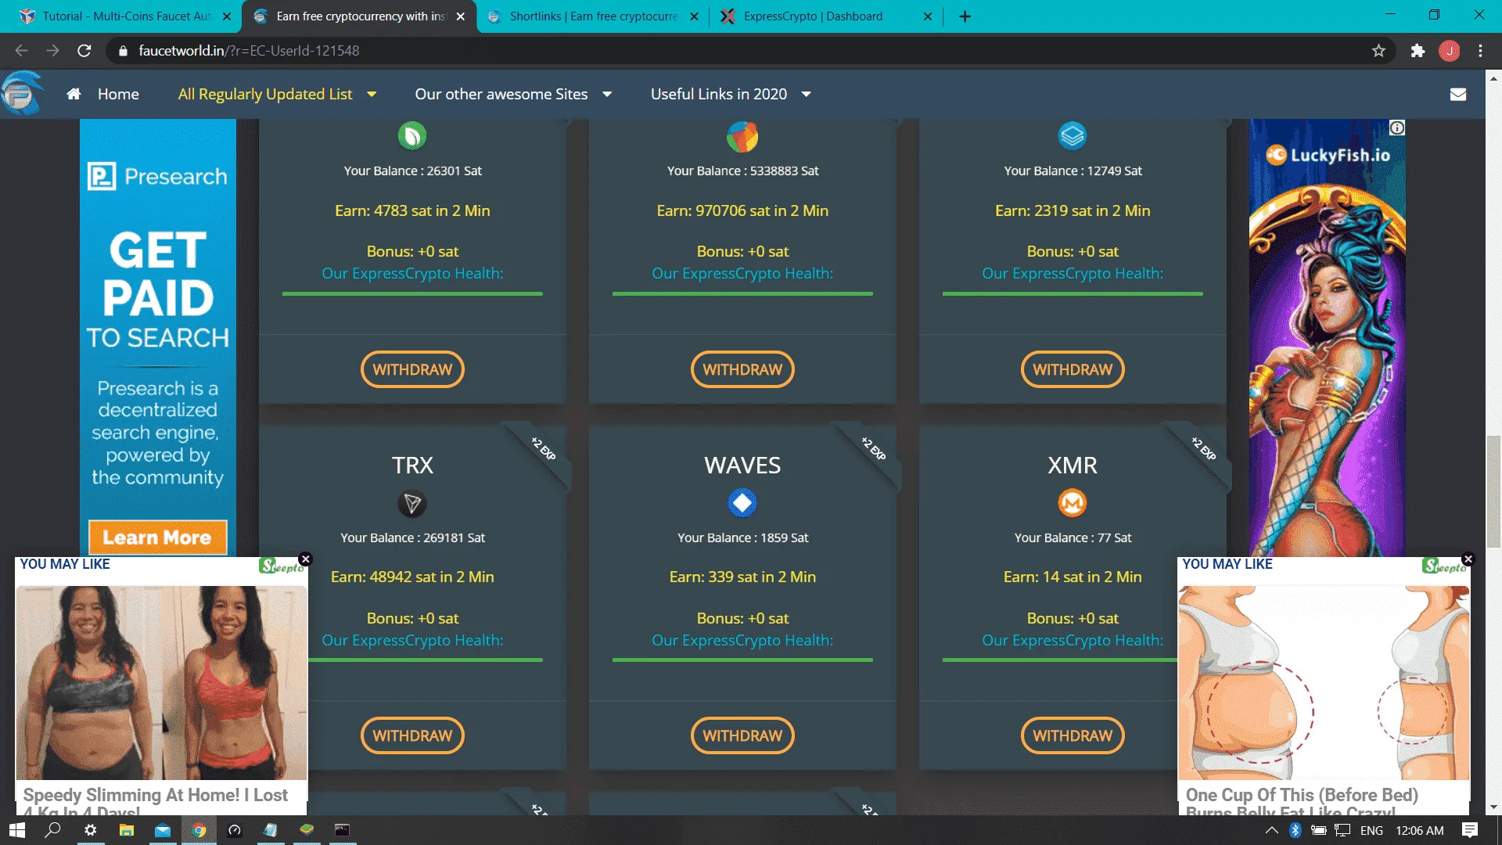Open the envelope messages icon
Screen dimensions: 1502x845
1457,94
